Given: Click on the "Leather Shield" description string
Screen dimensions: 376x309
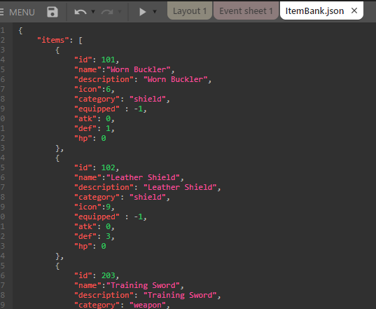Looking at the screenshot, I should [180, 187].
